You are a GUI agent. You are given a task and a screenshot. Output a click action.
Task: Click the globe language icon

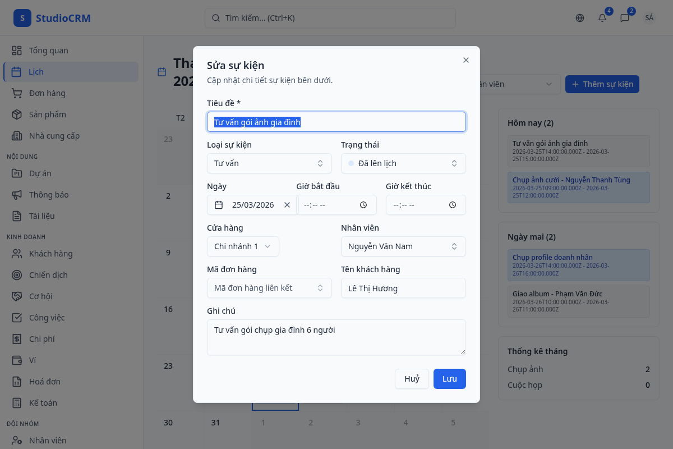tap(580, 18)
